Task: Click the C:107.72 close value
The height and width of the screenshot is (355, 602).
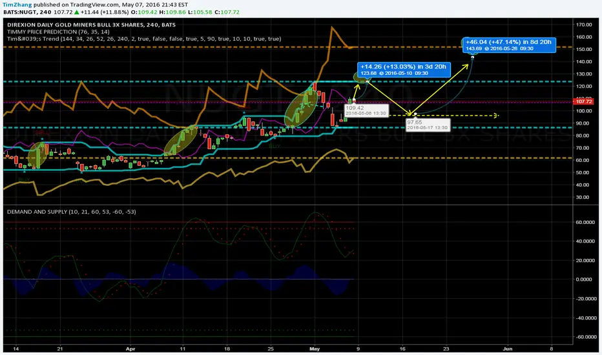Action: (x=227, y=12)
